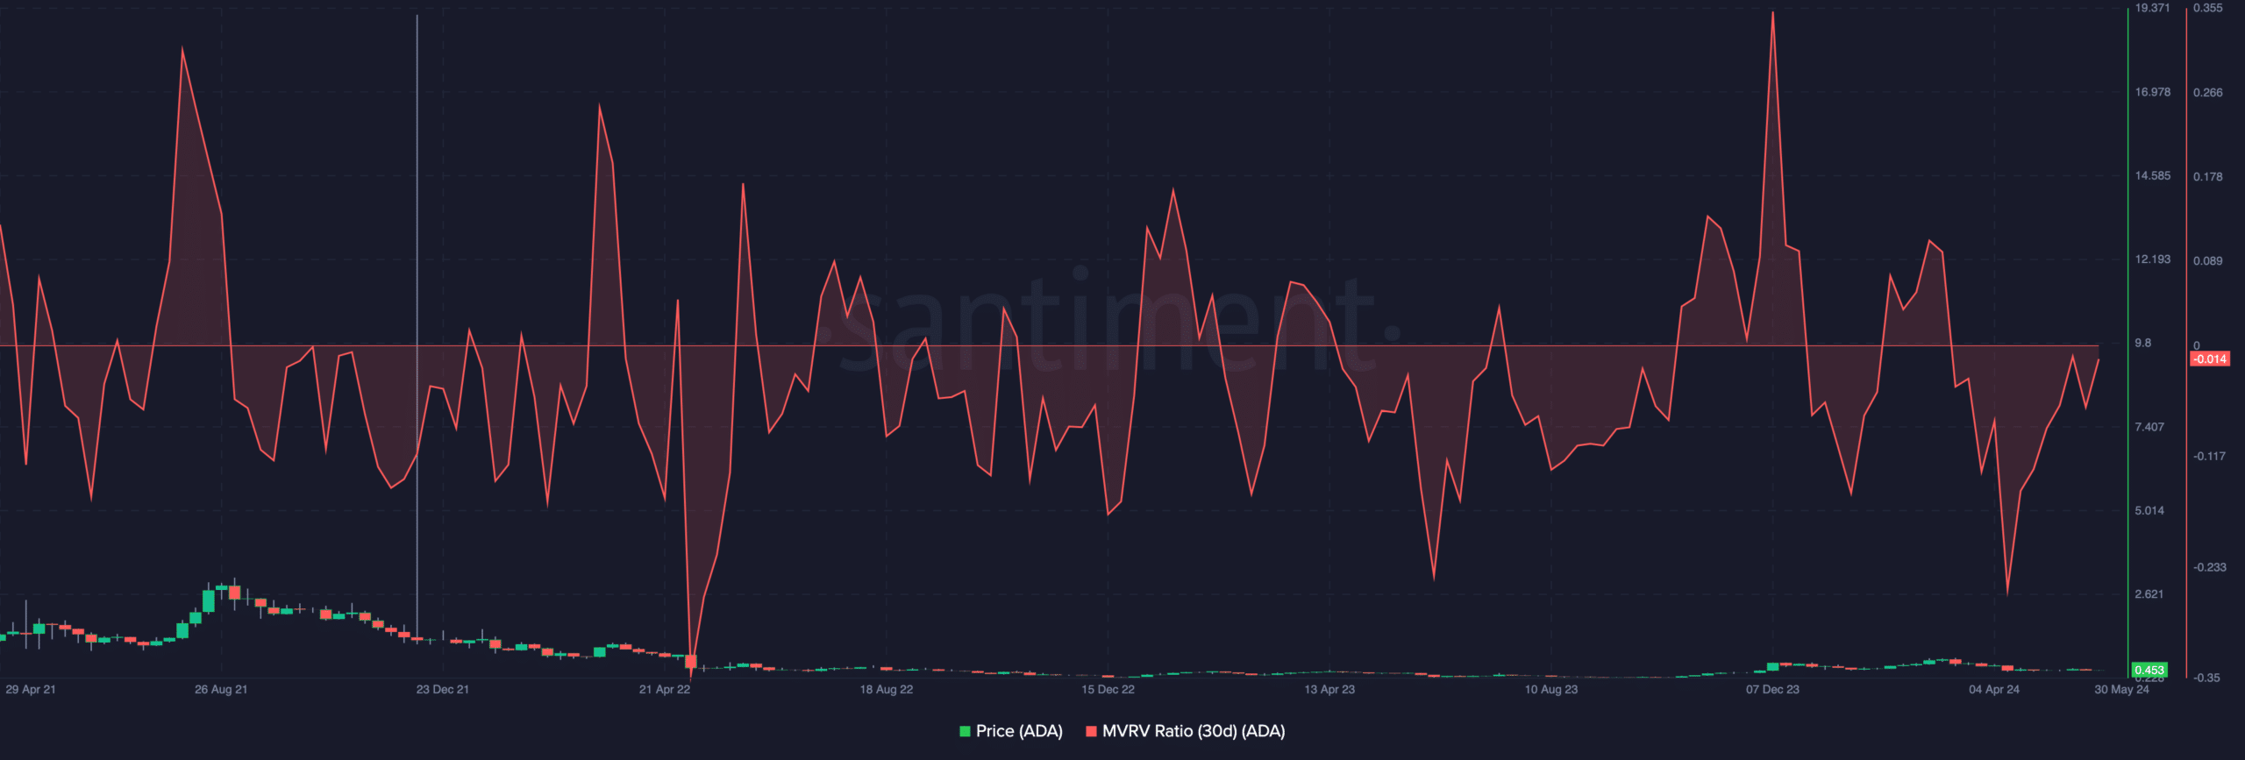This screenshot has height=760, width=2245.
Task: Click the 7.407 price axis value
Action: (x=2149, y=428)
